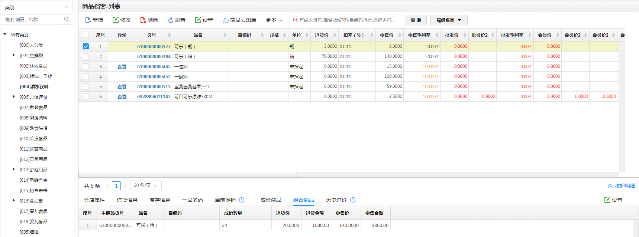
Task: Expand the [001]生鲜类 tree node
Action: coord(14,55)
